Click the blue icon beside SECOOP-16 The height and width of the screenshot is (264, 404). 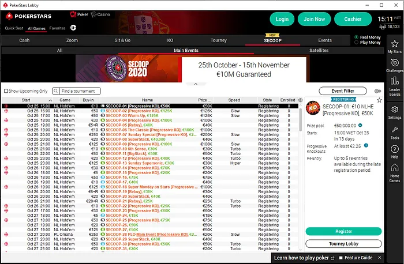[x=103, y=178]
